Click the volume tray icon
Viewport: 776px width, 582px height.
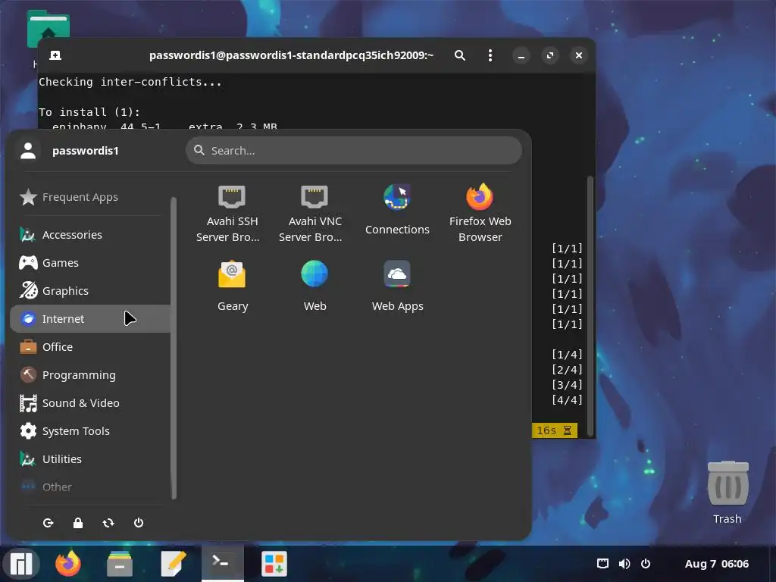(624, 564)
